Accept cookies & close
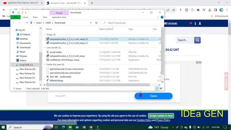231x130 pixels. [161, 116]
